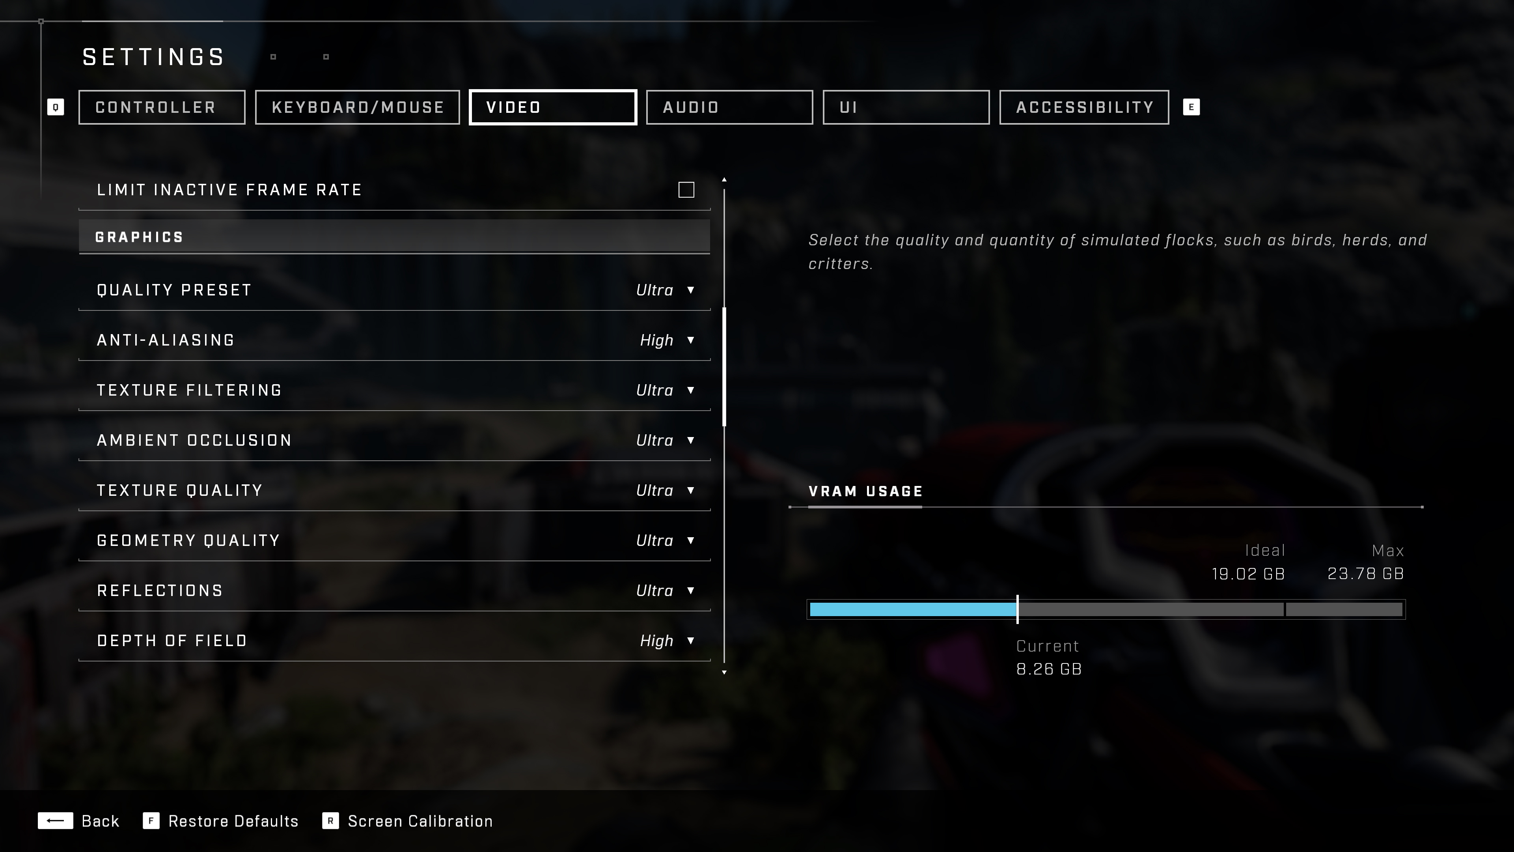Select the Accessibility settings tab
This screenshot has width=1514, height=852.
(1085, 107)
